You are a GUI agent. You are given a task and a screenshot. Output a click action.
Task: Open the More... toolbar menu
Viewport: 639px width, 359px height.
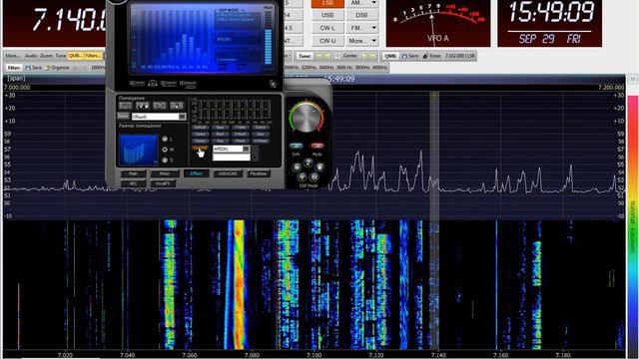coord(12,56)
